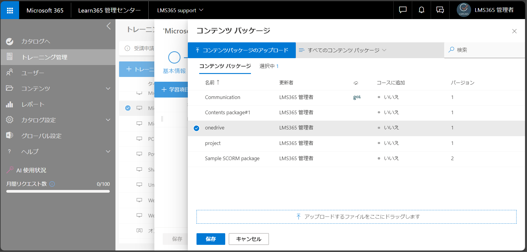Click the info icon next to 月間リクエスト数
The image size is (527, 252).
click(x=52, y=184)
